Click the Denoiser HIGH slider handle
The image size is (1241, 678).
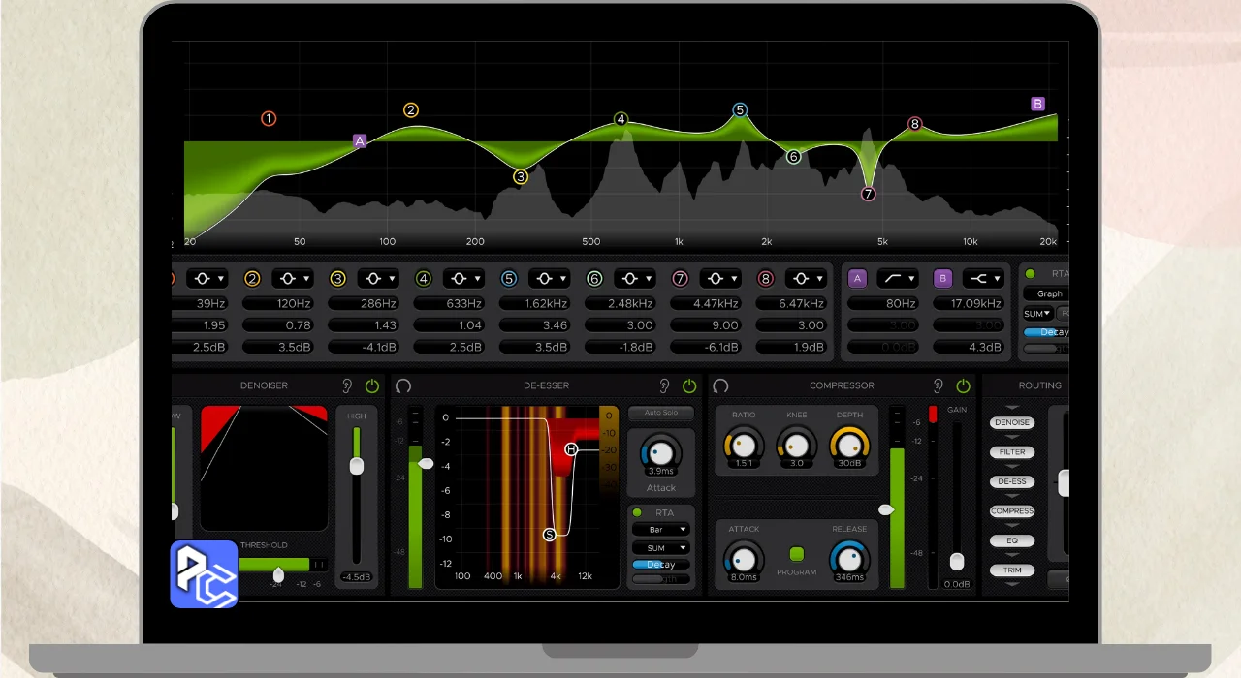click(x=356, y=466)
